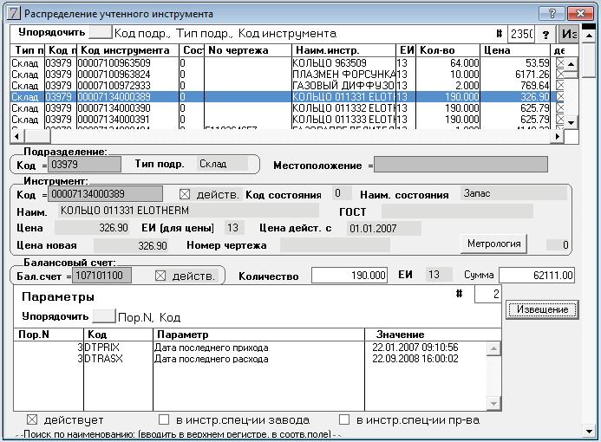601x442 pixels.
Task: Toggle checkbox in КОЛЬЦО 011333 ELOTH row
Action: (x=560, y=119)
